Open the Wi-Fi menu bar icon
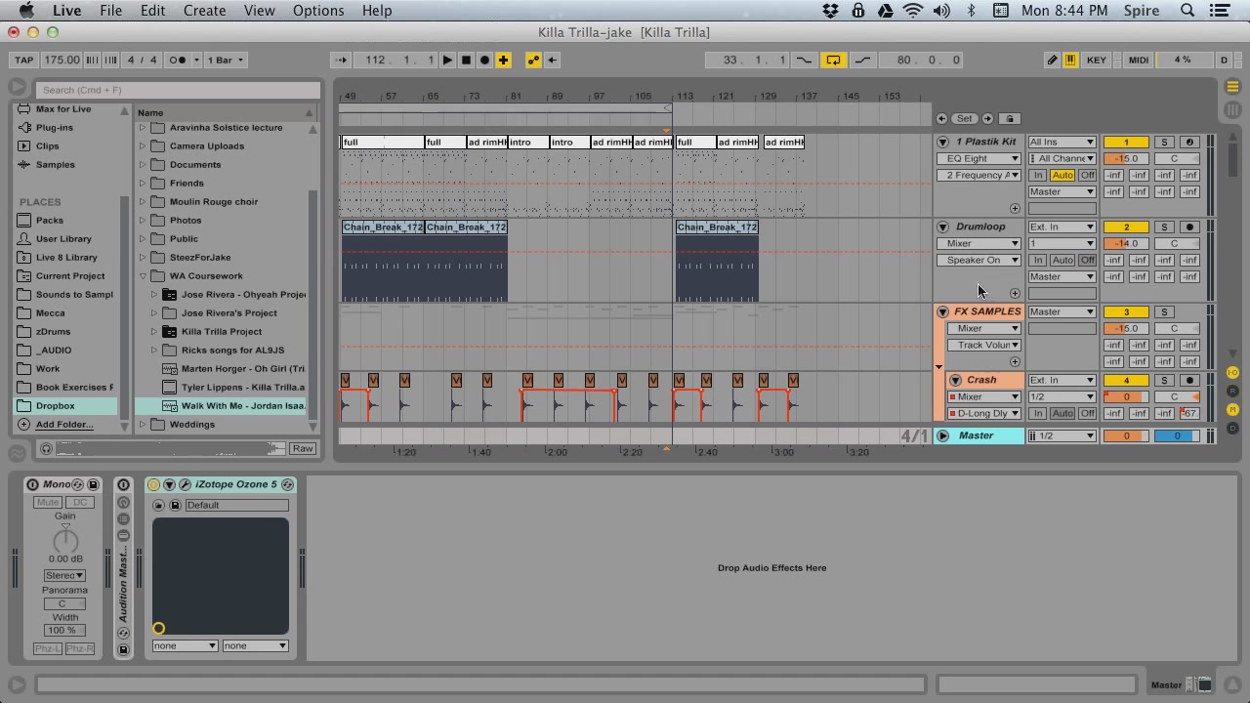The height and width of the screenshot is (703, 1250). click(913, 11)
